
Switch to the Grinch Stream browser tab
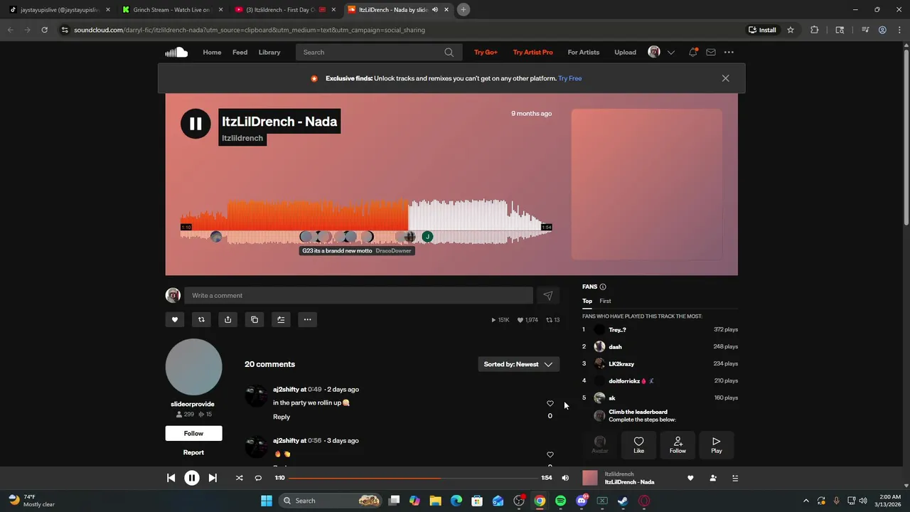pos(171,10)
